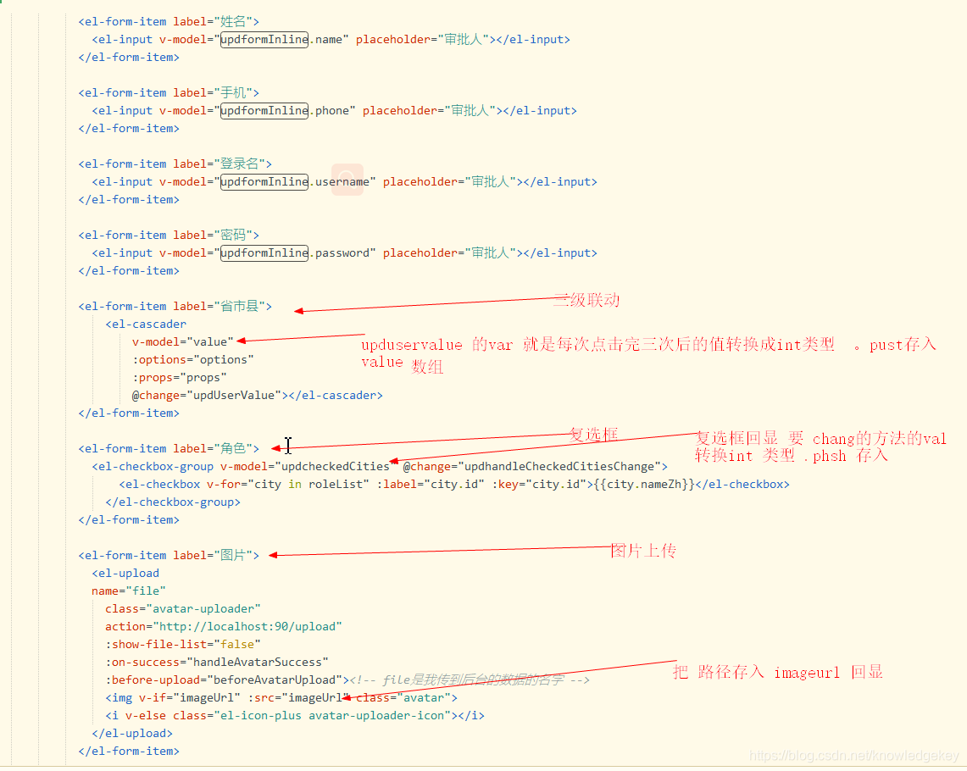
Task: Click the label="登录名" form-item opening tag
Action: 175,164
